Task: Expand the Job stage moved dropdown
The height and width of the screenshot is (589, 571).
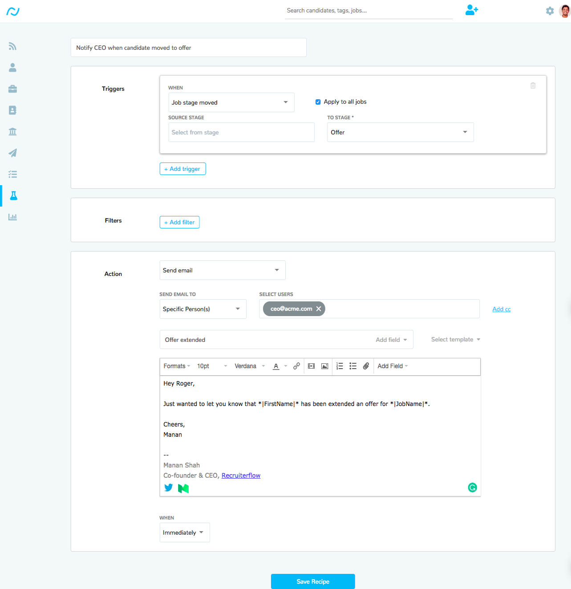Action: 231,102
